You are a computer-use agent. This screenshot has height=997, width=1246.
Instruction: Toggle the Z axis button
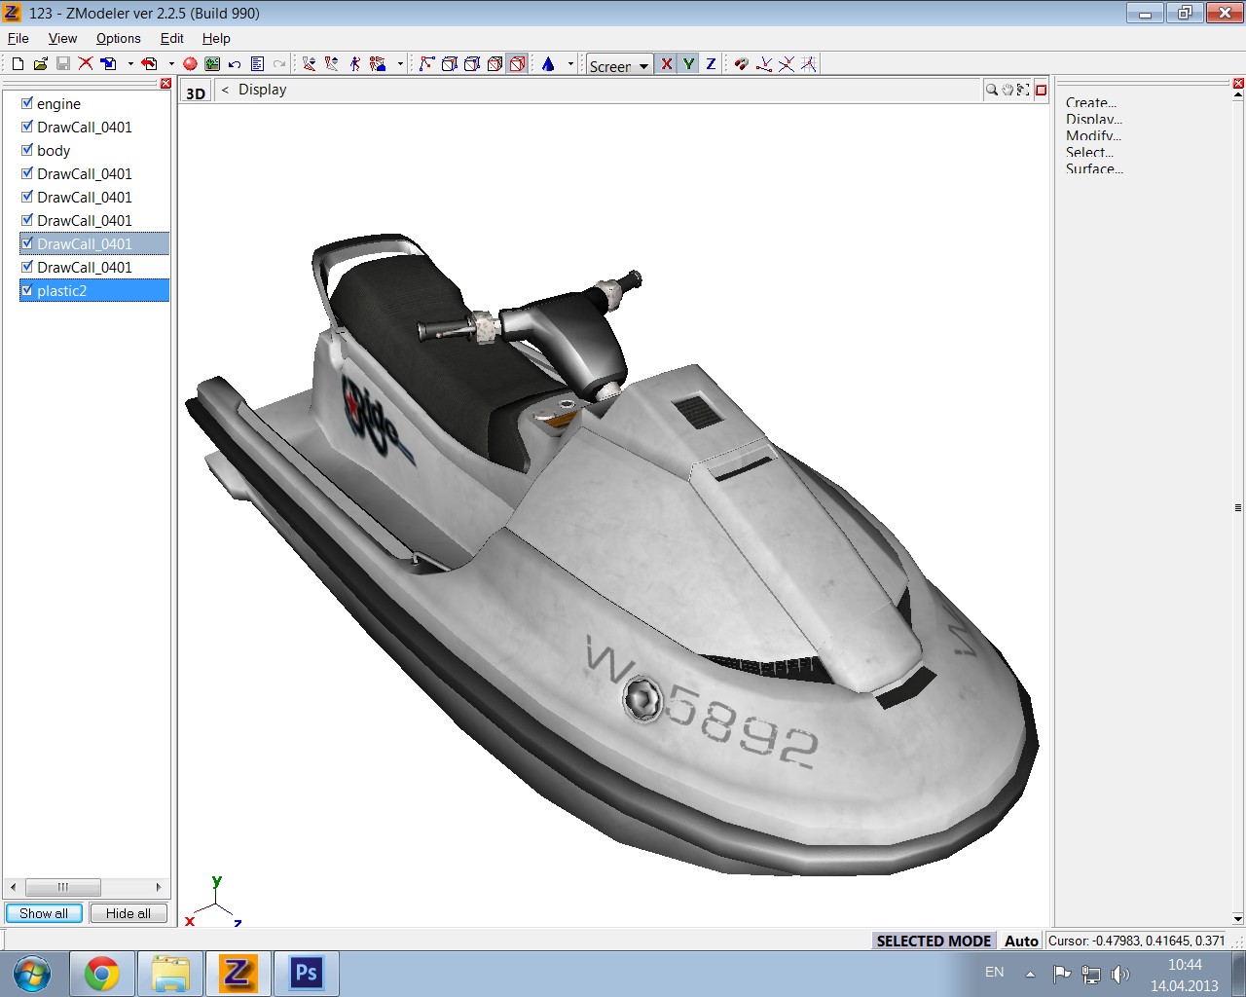click(711, 64)
